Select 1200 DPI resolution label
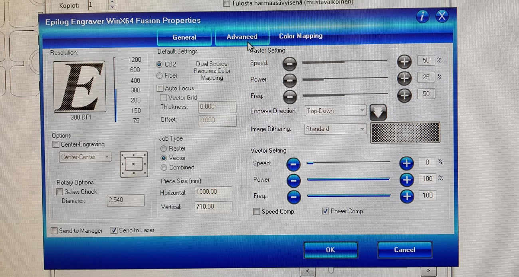 coord(135,60)
